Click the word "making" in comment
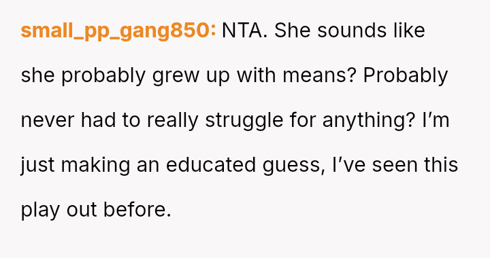The height and width of the screenshot is (258, 490). (x=96, y=165)
